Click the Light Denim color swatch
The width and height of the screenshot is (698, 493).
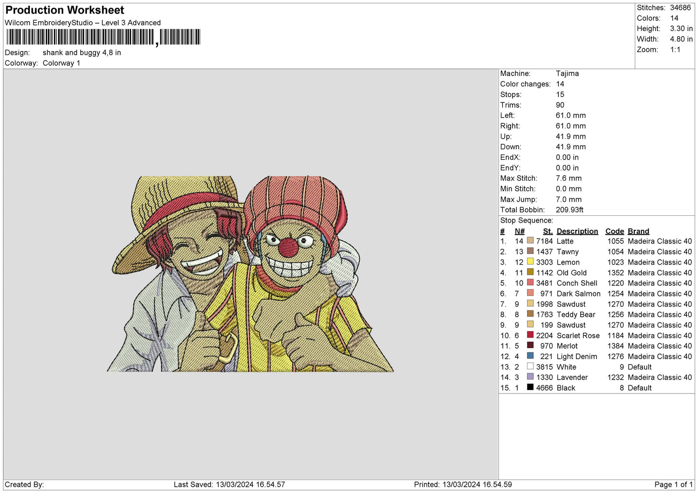530,356
